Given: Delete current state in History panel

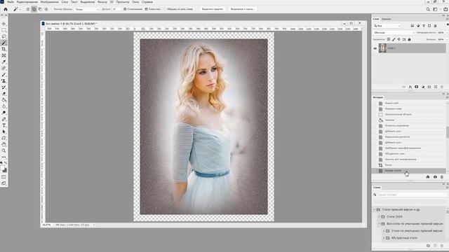Looking at the screenshot, I should 442,177.
